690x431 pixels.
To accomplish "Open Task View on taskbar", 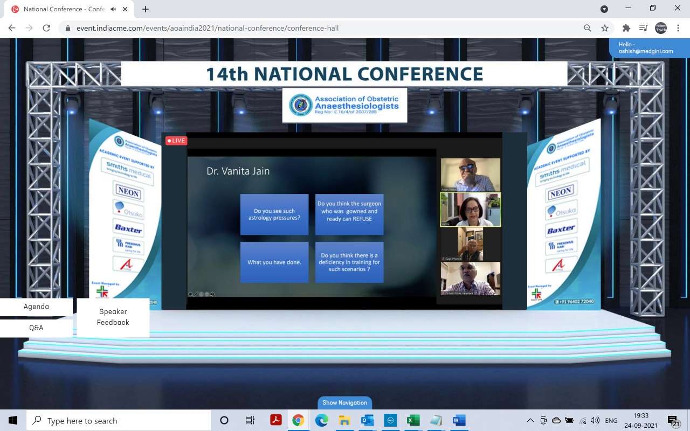I will 250,420.
